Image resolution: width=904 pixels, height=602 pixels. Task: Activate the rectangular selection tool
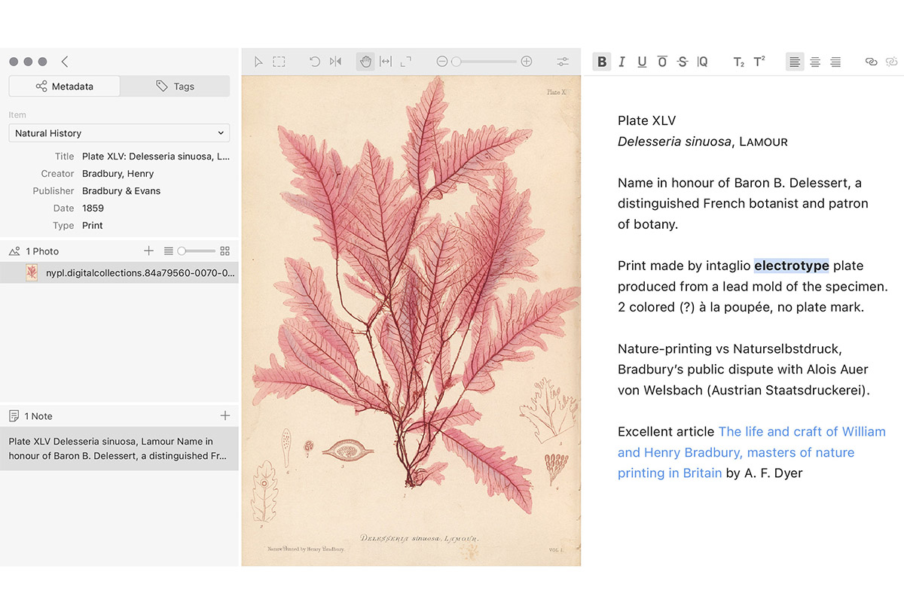click(x=279, y=62)
